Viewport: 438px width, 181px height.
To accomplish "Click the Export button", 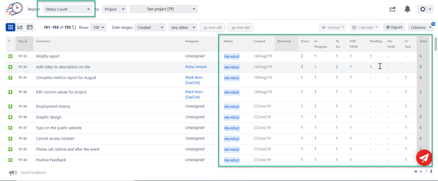I will coord(394,27).
